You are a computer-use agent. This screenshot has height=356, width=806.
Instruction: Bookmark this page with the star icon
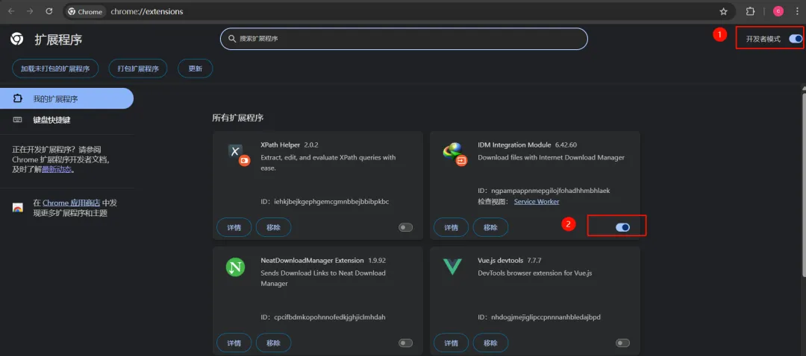pyautogui.click(x=724, y=11)
